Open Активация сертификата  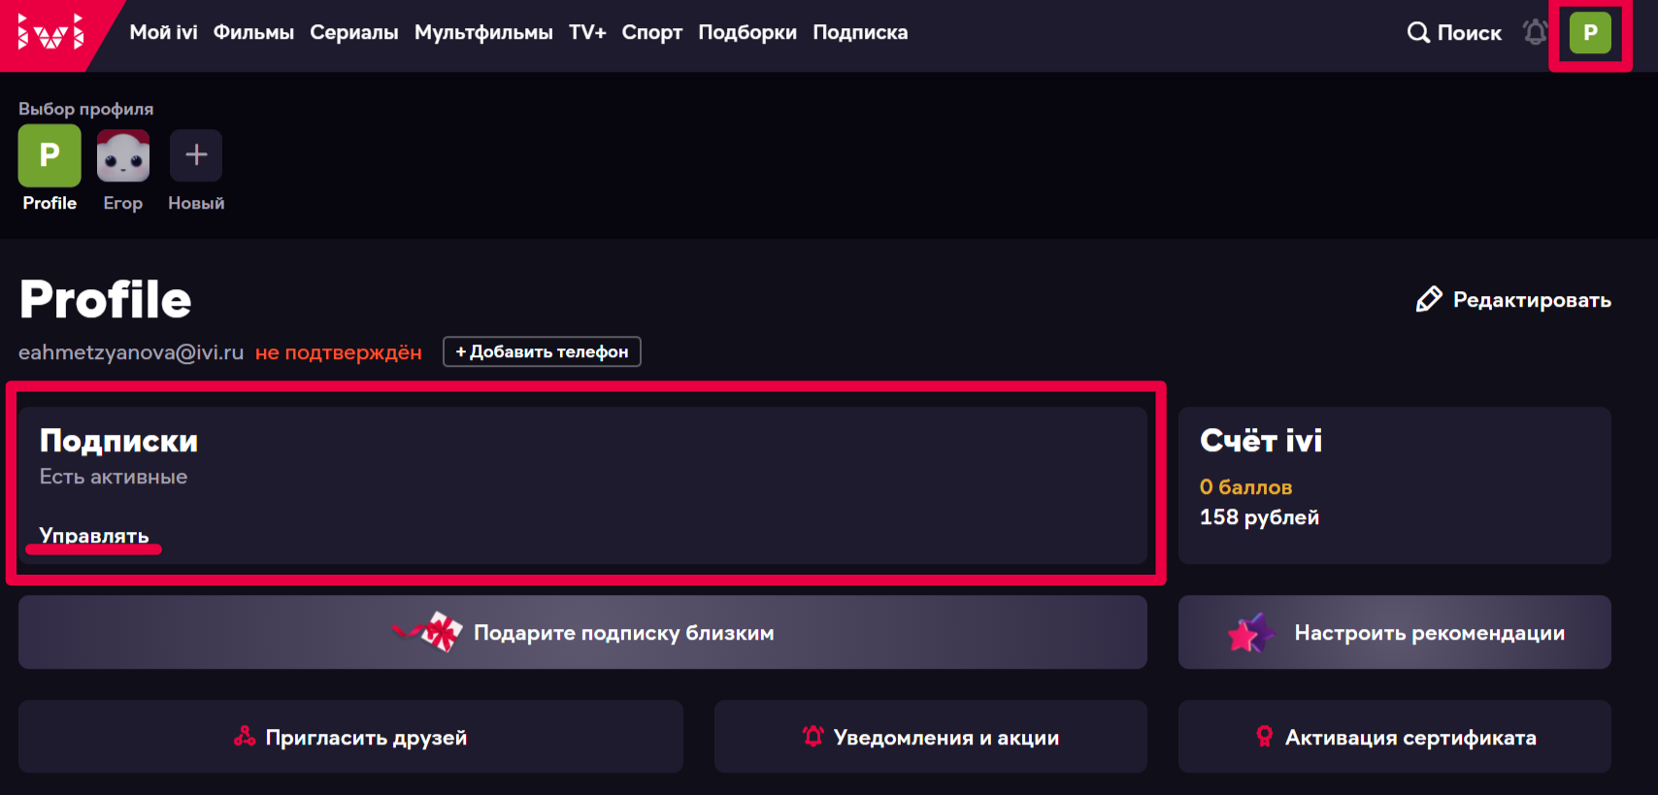click(x=1394, y=738)
